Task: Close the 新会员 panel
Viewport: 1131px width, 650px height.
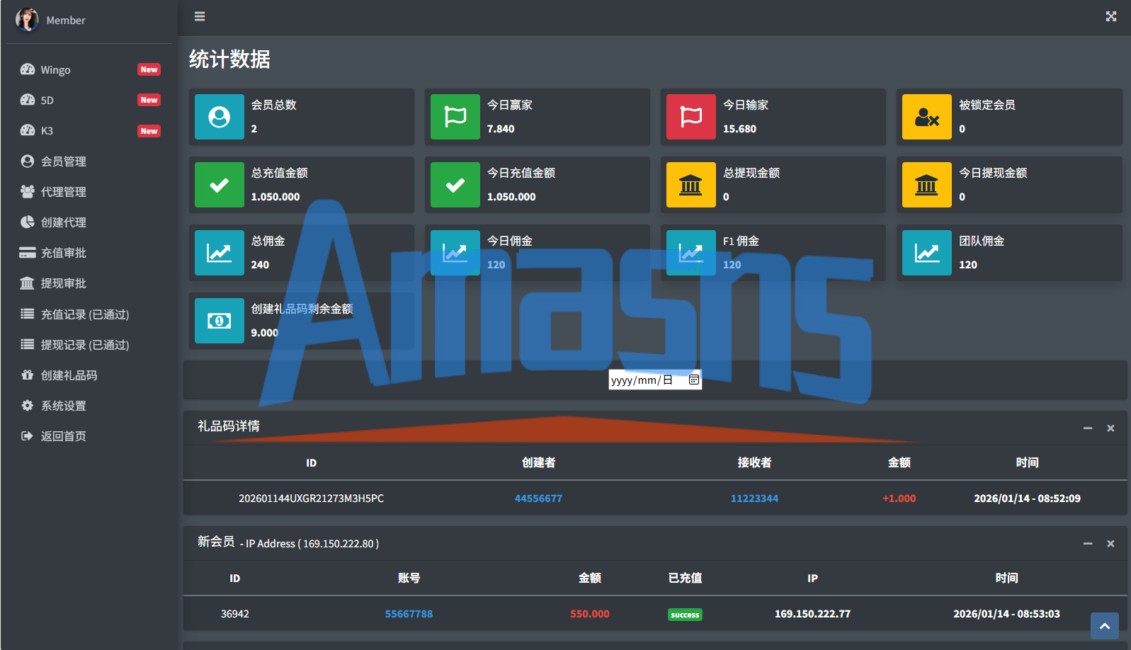Action: click(1110, 543)
